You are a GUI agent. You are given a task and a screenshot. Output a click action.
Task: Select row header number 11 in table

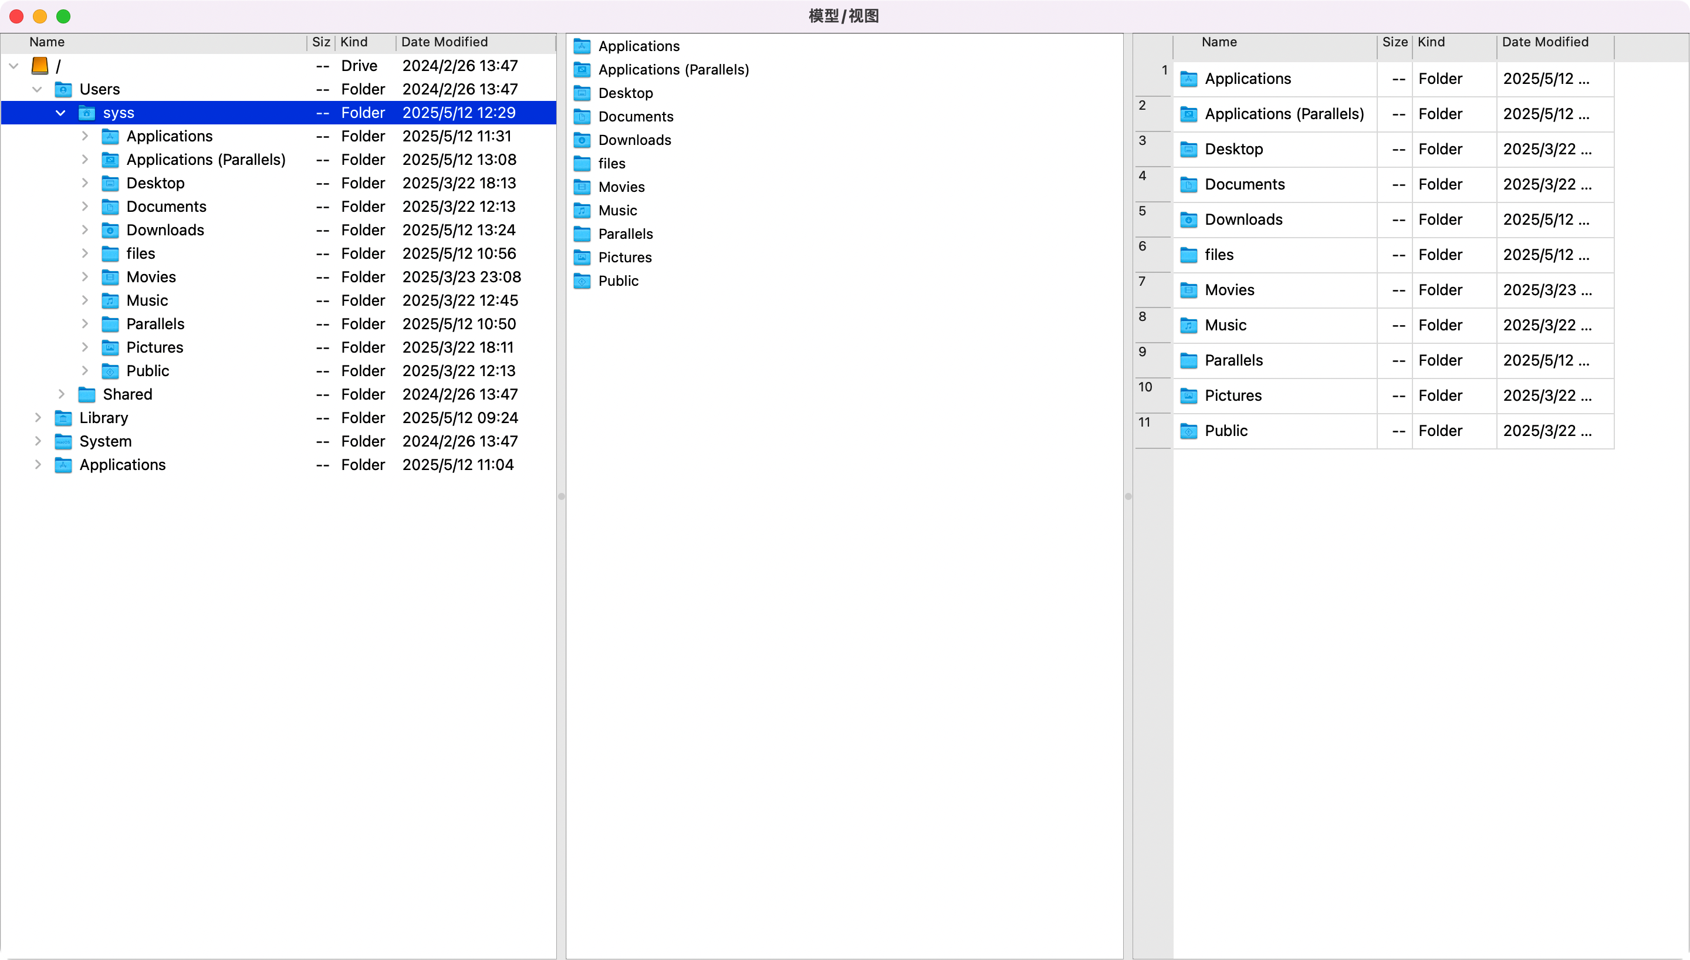tap(1153, 431)
